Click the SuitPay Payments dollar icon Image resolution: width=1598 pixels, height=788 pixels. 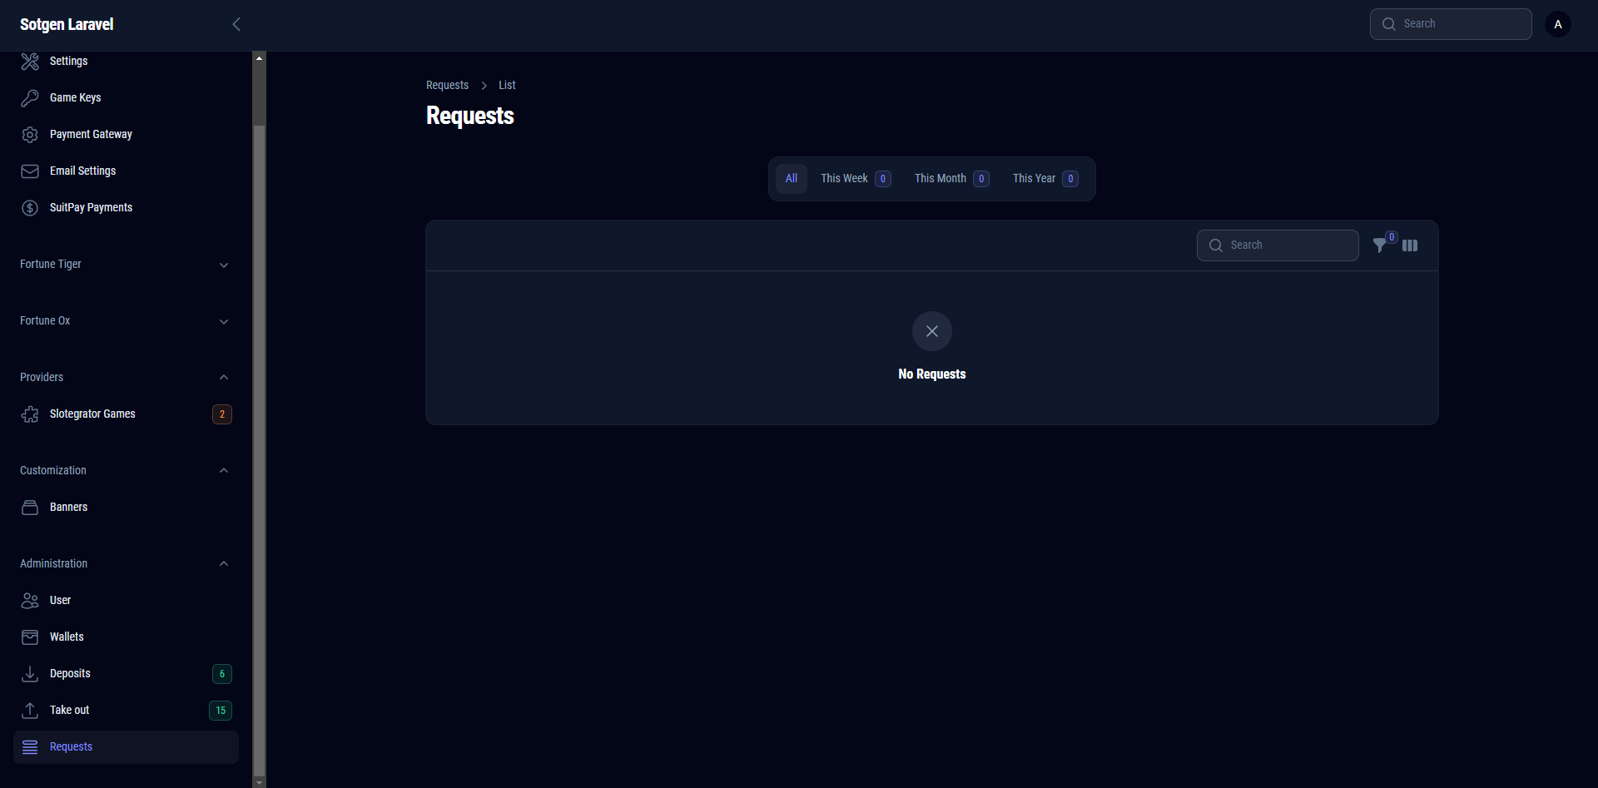coord(30,208)
